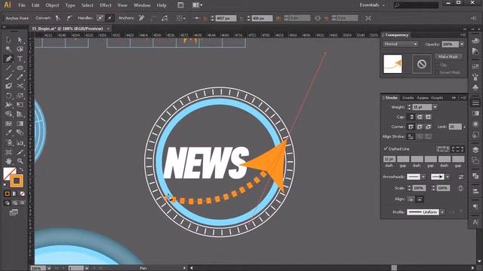Select the Pen tool in toolbox
The image size is (483, 271).
pyautogui.click(x=8, y=59)
